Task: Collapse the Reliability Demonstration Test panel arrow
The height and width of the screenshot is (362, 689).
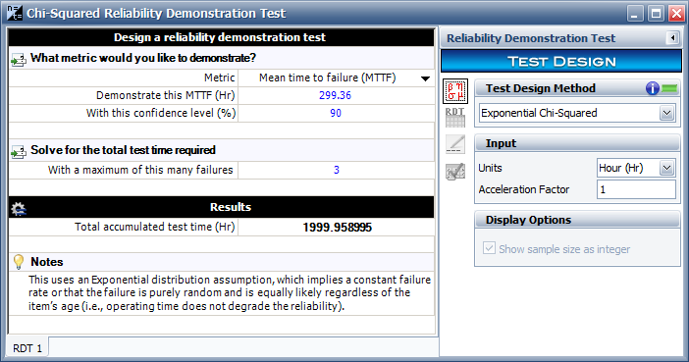Action: coord(672,38)
